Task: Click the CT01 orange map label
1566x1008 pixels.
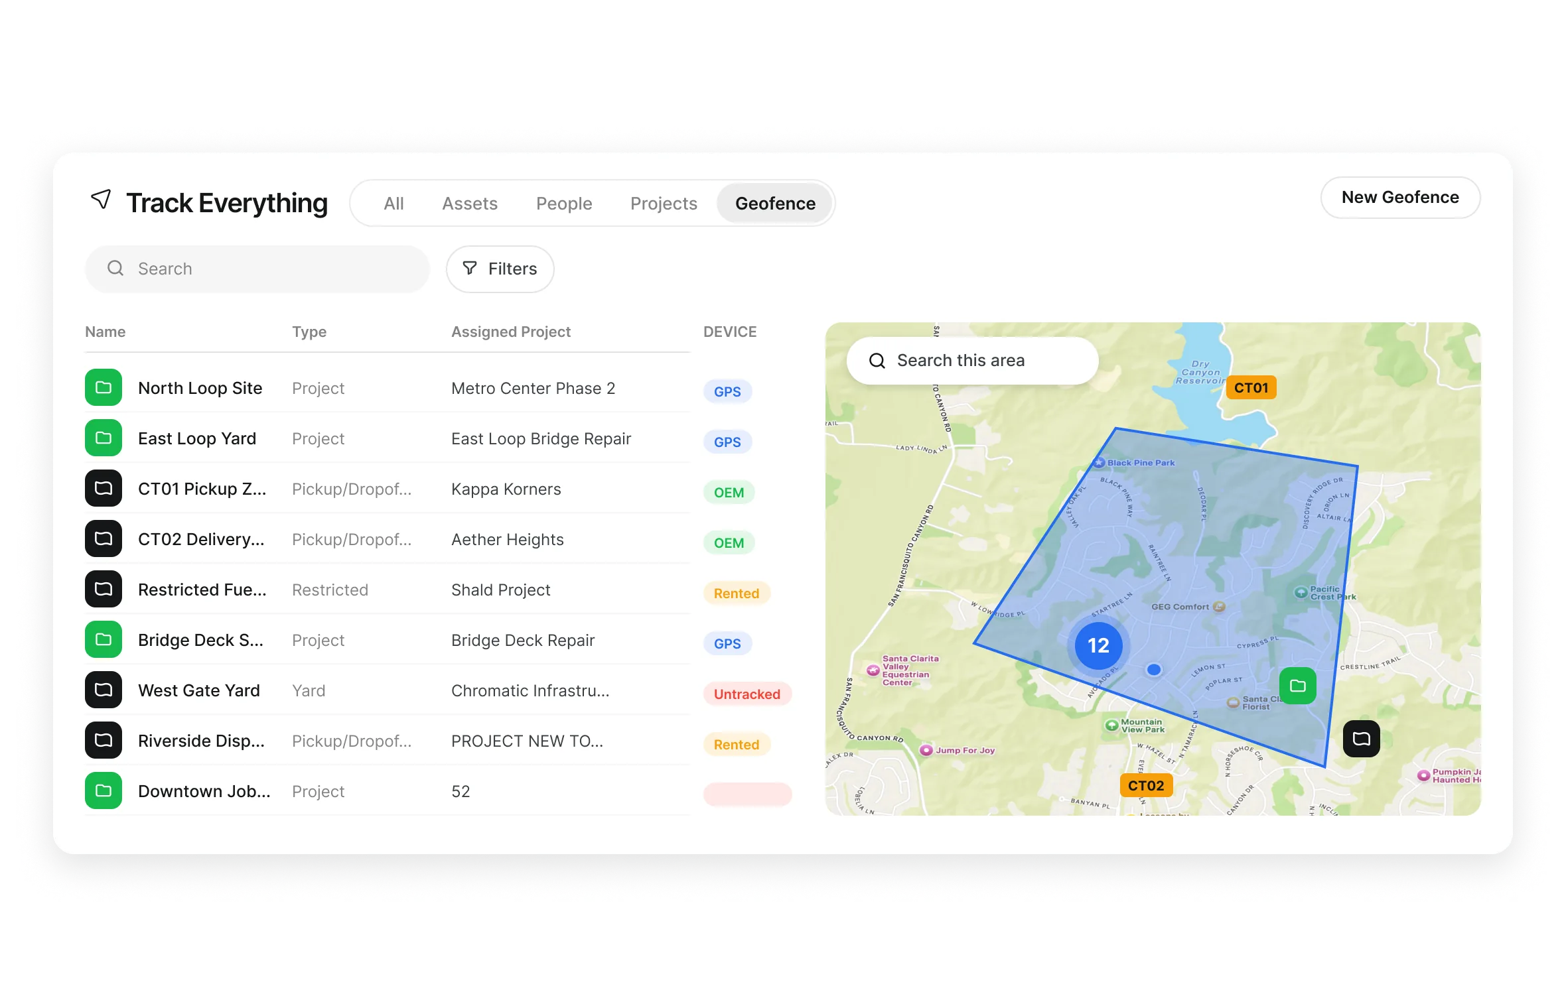Action: click(x=1251, y=388)
